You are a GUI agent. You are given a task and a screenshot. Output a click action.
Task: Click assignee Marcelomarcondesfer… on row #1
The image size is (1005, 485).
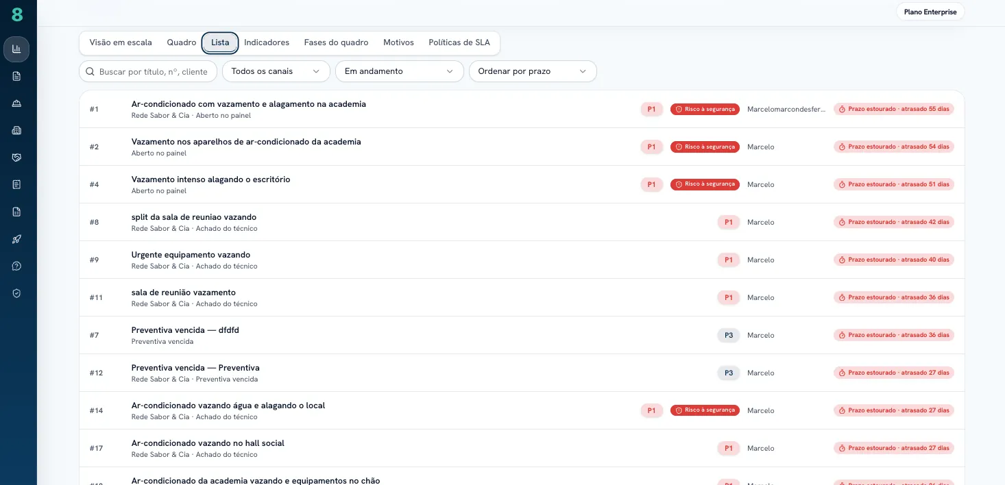786,109
